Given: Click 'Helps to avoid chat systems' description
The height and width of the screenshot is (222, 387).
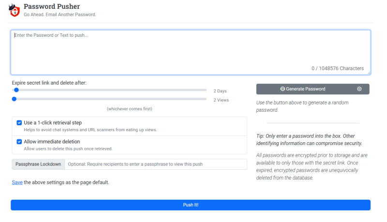Looking at the screenshot, I should pos(90,130).
